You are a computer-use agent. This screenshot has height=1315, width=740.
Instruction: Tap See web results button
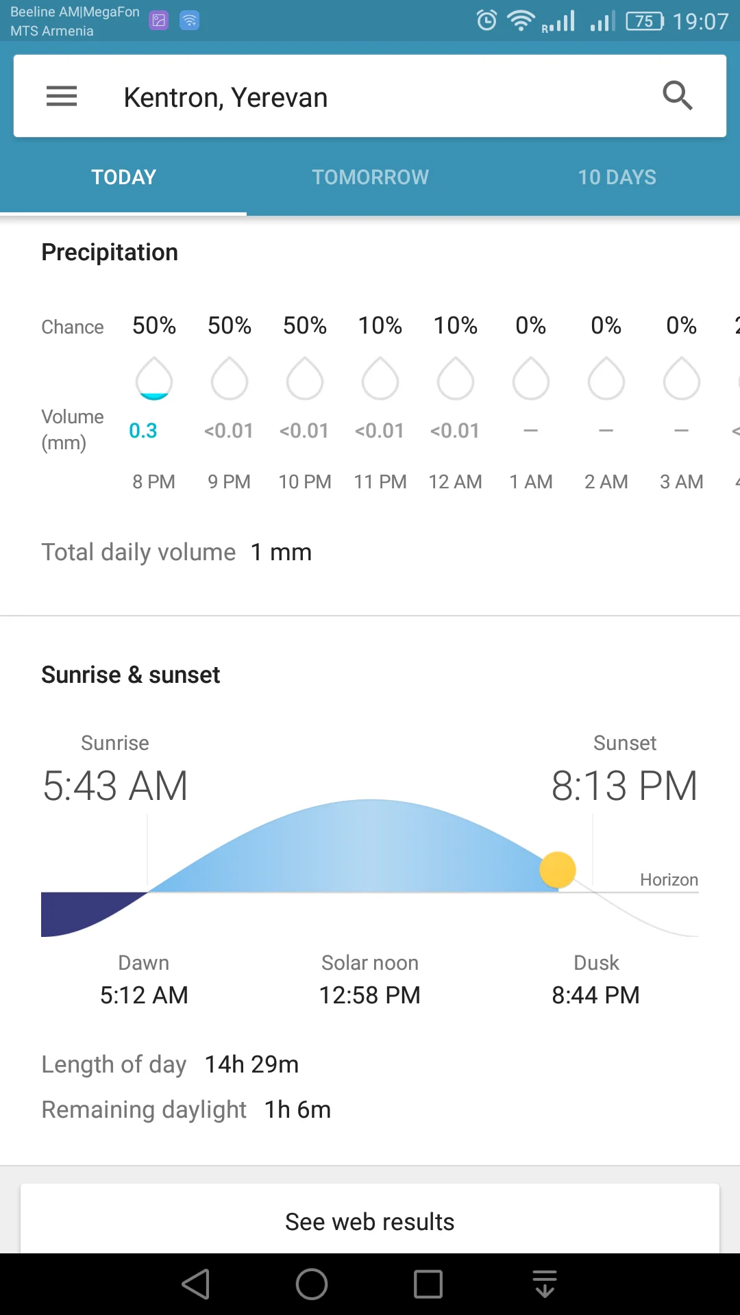coord(370,1222)
